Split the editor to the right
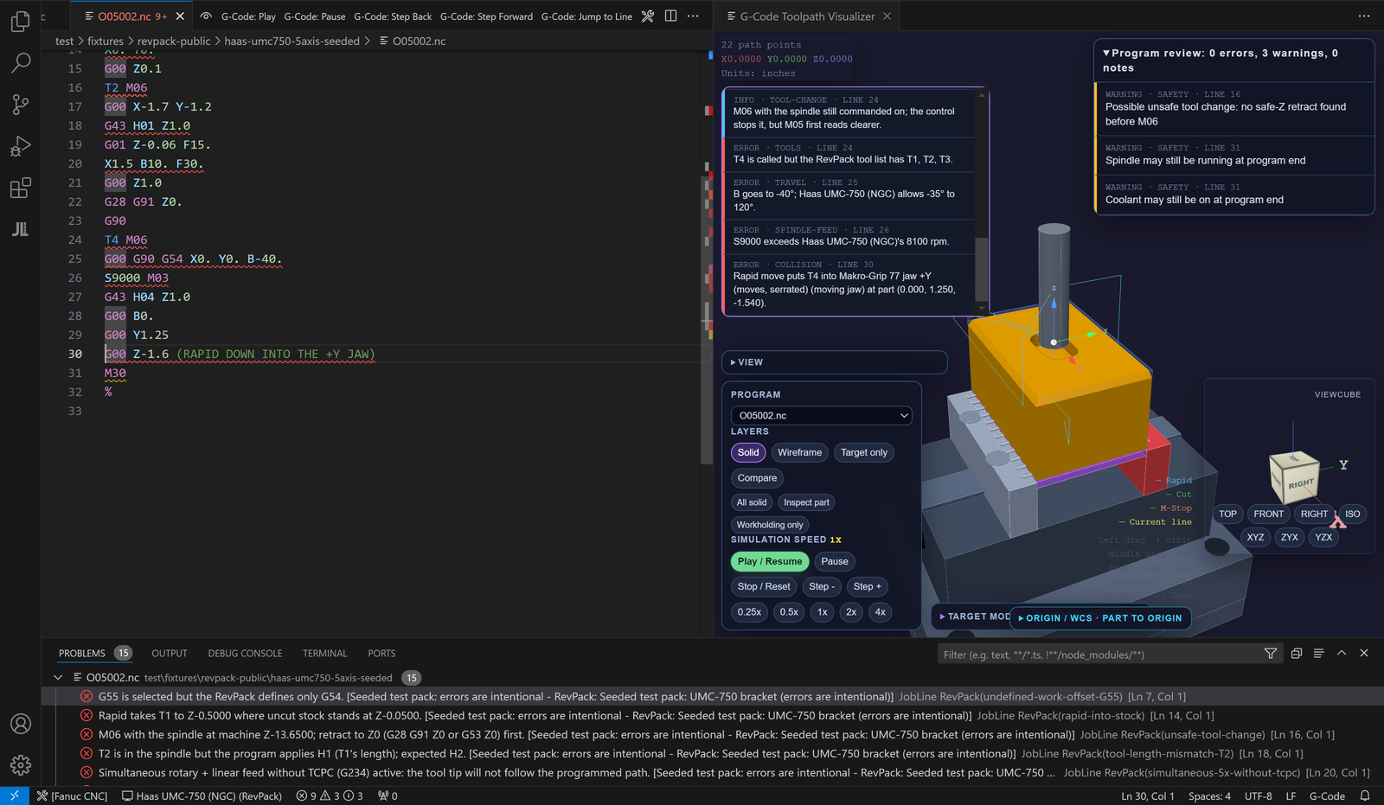This screenshot has width=1384, height=805. point(670,16)
